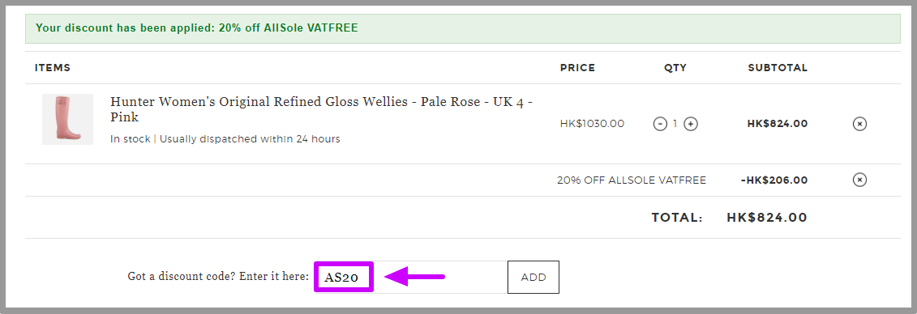Increase quantity with the plus icon
This screenshot has width=917, height=314.
(691, 124)
